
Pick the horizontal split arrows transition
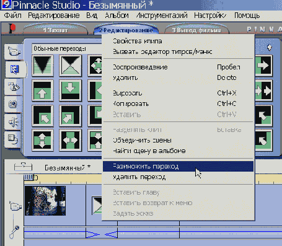(x=70, y=141)
